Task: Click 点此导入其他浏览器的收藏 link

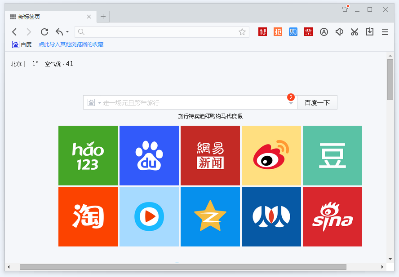Action: [x=71, y=44]
